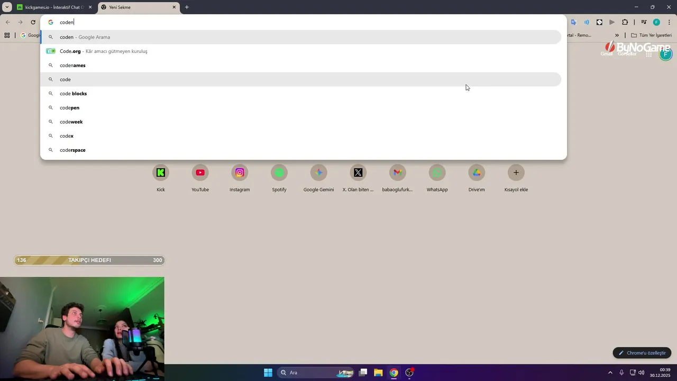The height and width of the screenshot is (381, 677).
Task: Close the Yeni Sekme tab
Action: pos(174,7)
